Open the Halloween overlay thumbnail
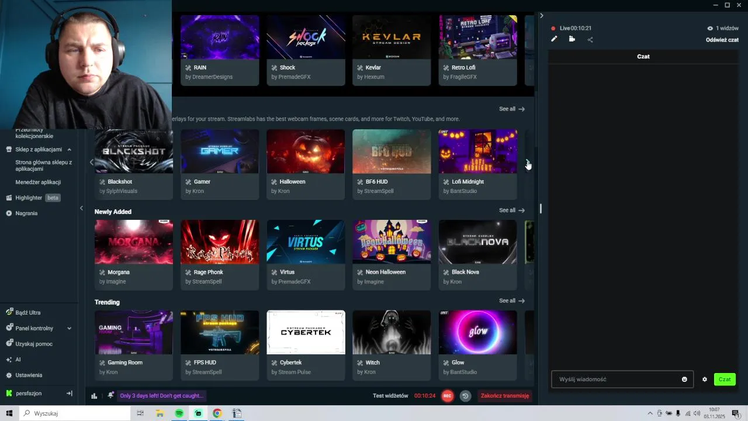The height and width of the screenshot is (421, 748). [306, 151]
